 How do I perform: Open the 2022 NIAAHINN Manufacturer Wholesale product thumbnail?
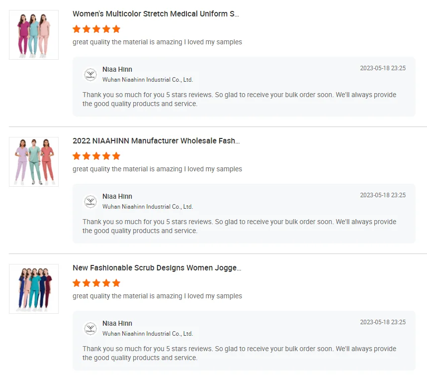click(x=34, y=162)
